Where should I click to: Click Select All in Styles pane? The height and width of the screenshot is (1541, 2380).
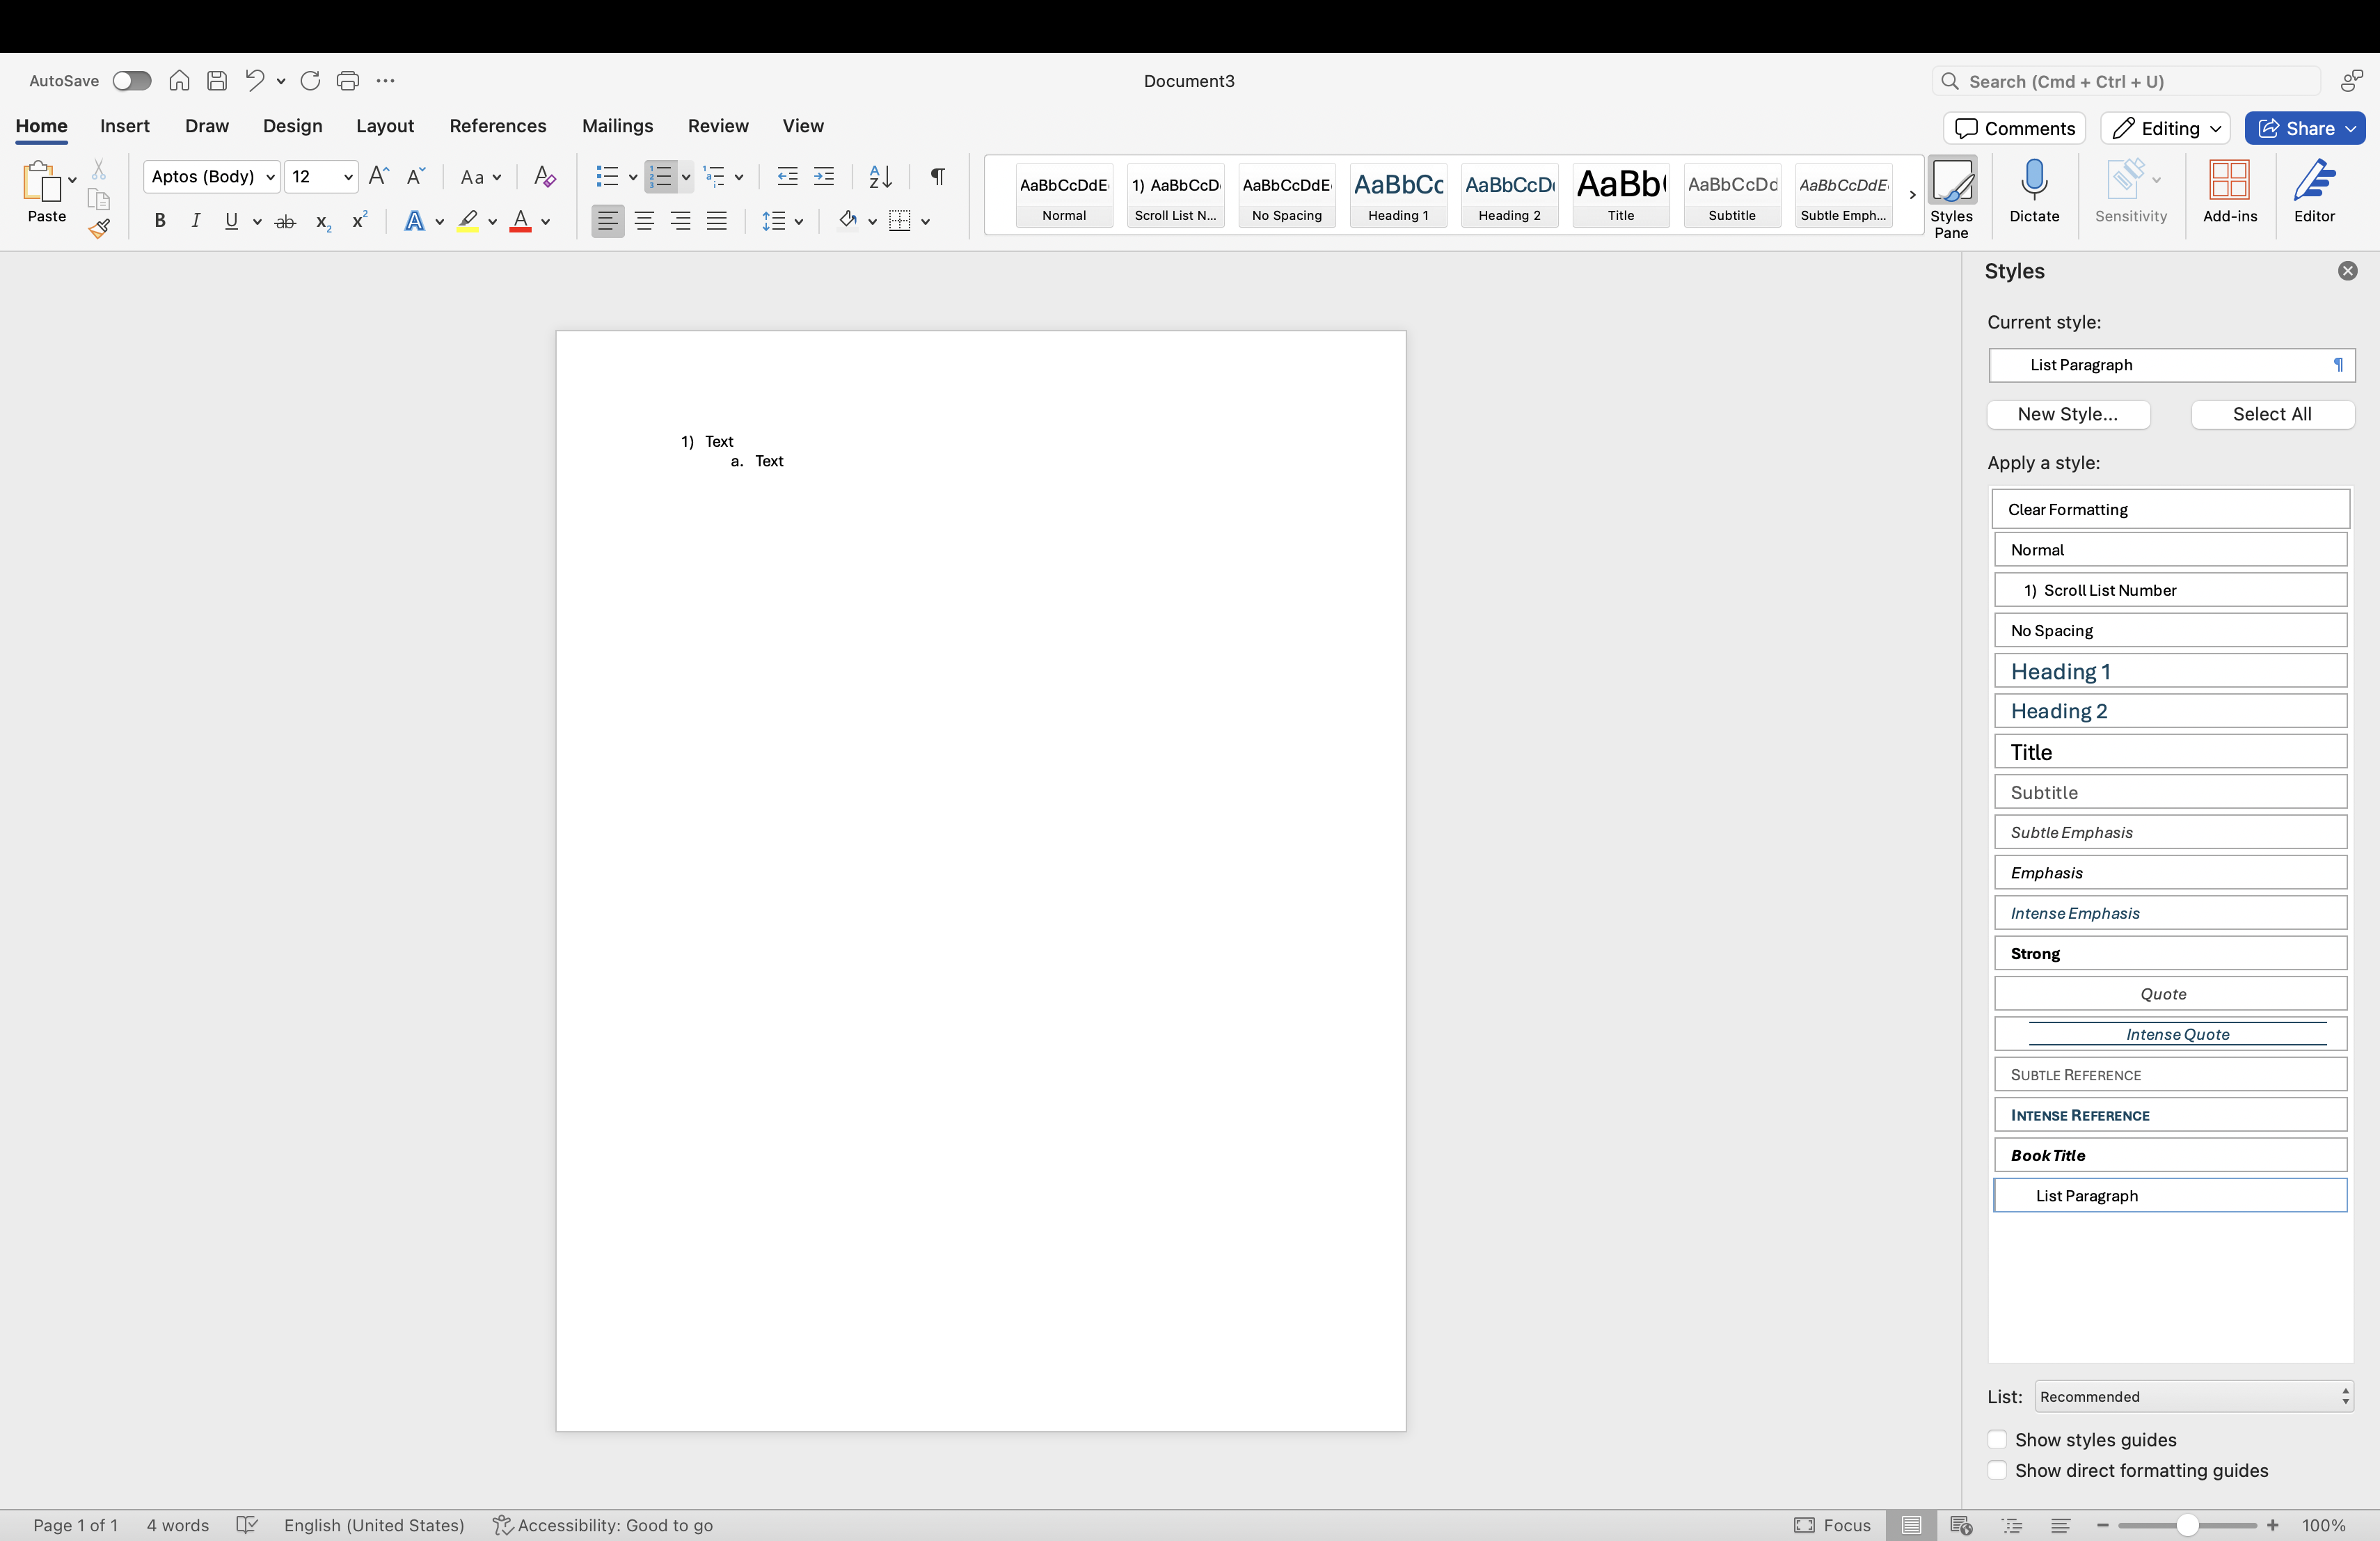(x=2272, y=414)
